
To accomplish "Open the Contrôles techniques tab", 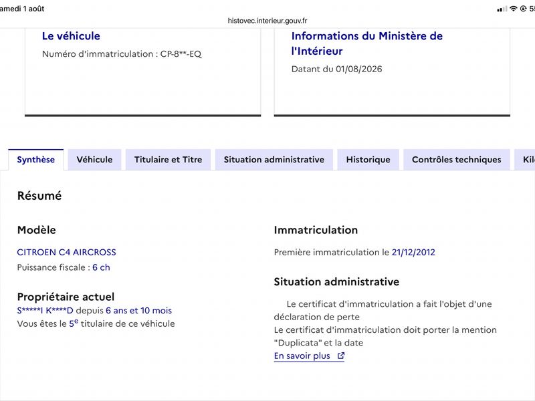I will 457,160.
